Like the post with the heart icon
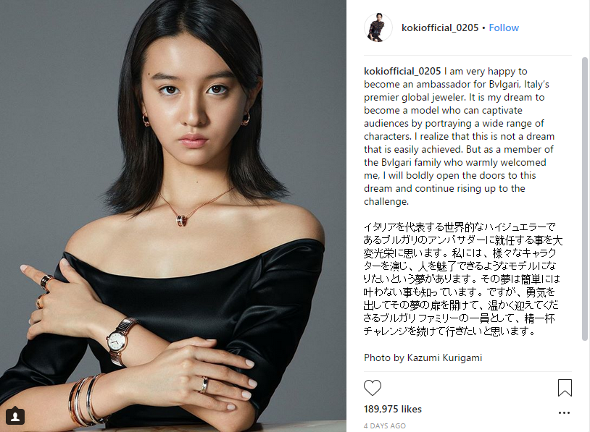590x432 pixels. pos(372,388)
